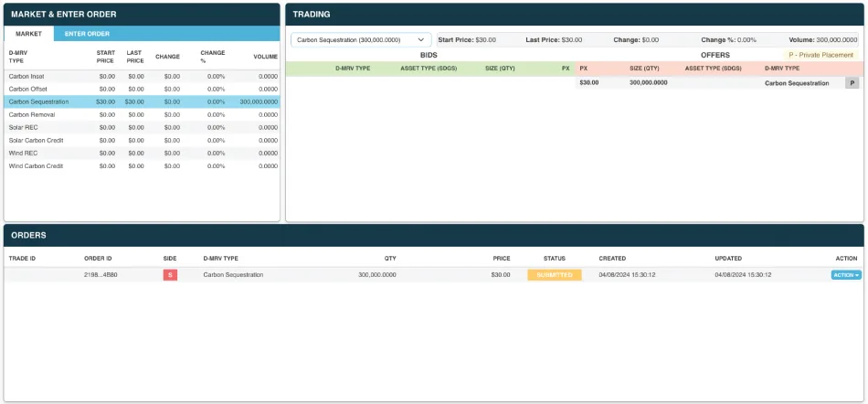Select the Carbon Removal market row
This screenshot has height=404, width=868.
click(142, 114)
